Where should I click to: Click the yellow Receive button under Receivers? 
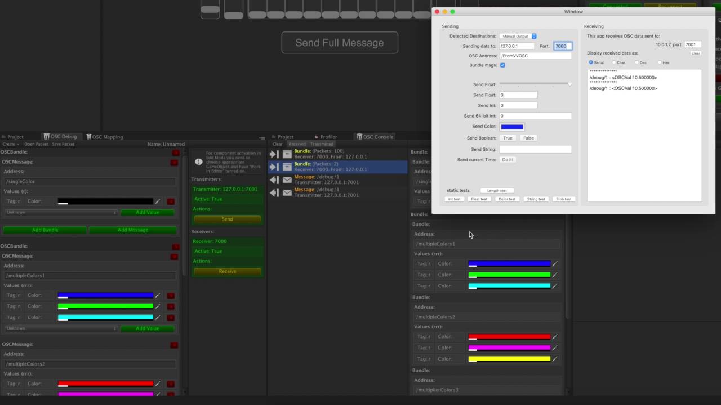tap(228, 271)
